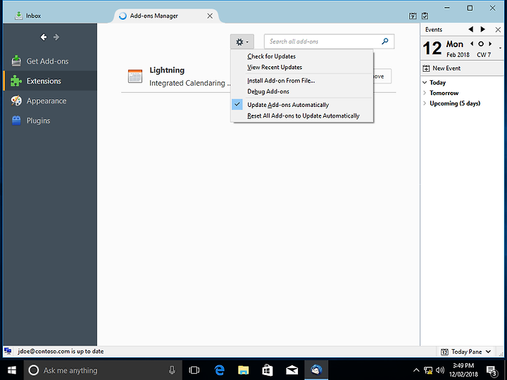Open the network tray icon

(x=428, y=370)
